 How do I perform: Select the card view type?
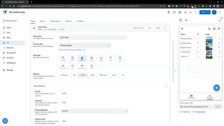pyautogui.click(x=92, y=66)
